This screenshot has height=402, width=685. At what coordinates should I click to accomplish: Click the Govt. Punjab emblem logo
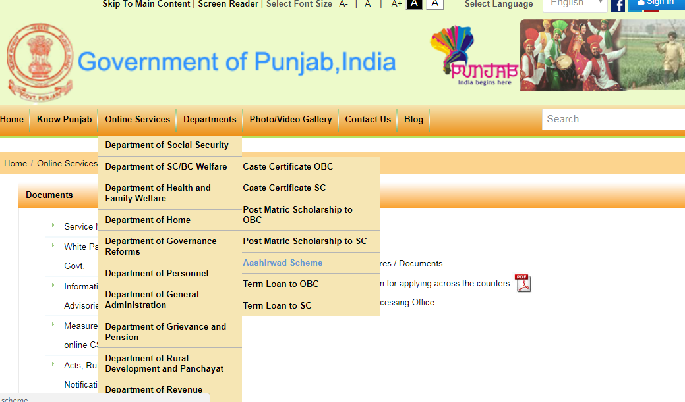[41, 63]
